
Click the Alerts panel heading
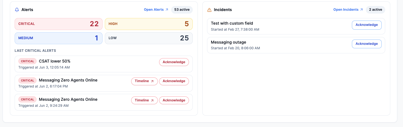[x=27, y=10]
